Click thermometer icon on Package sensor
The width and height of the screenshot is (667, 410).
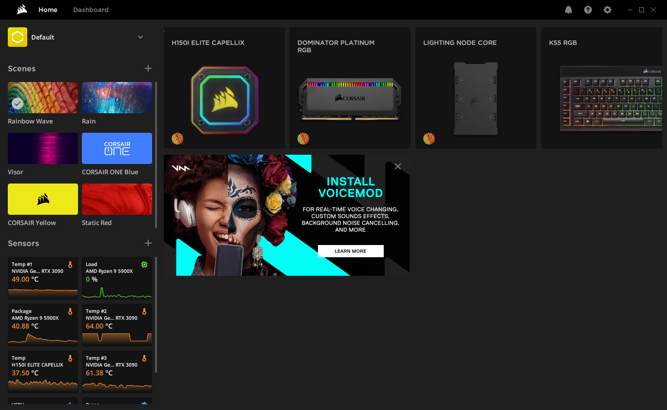coord(70,311)
